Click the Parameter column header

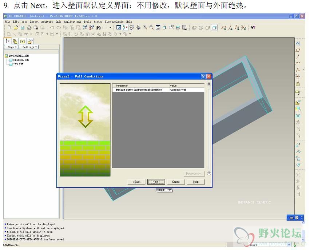[141, 86]
